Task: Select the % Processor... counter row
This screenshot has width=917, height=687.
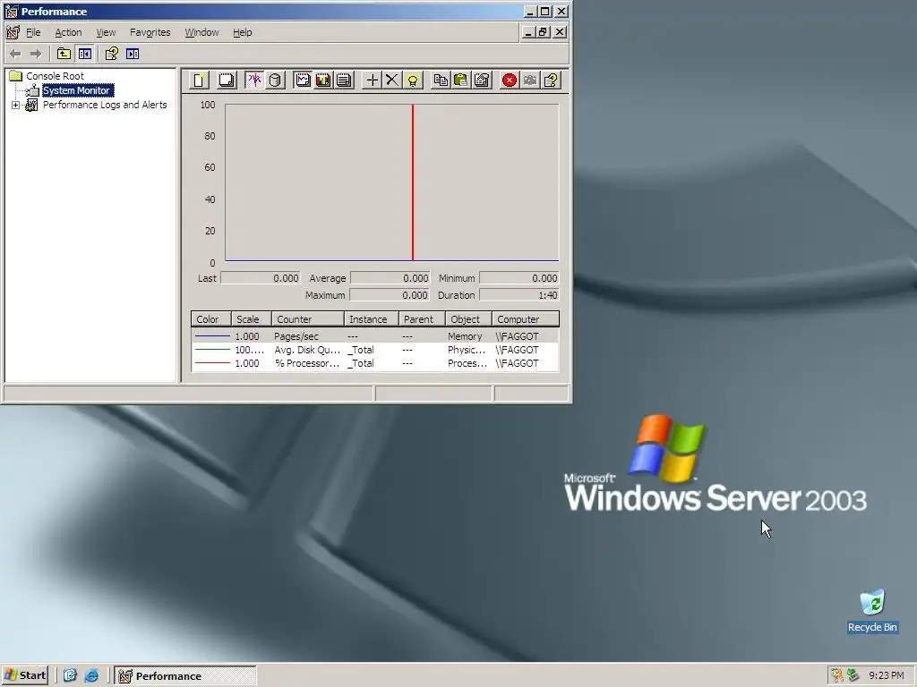Action: click(x=375, y=363)
